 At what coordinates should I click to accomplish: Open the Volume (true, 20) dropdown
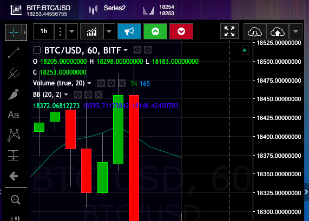[x=89, y=83]
